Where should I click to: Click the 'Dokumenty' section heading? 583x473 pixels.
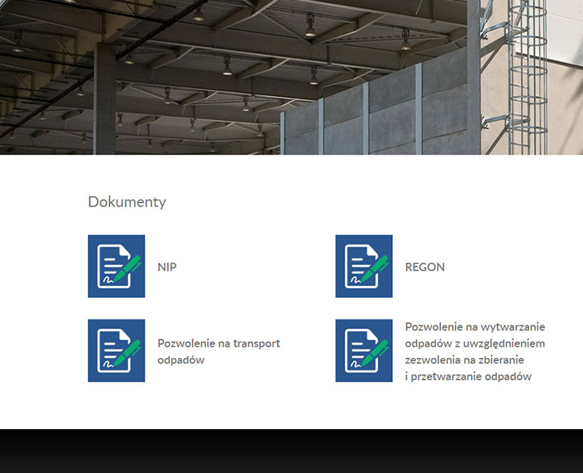coord(126,202)
